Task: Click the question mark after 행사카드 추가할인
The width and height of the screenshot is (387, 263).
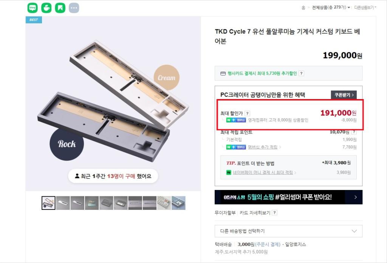Action: tap(301, 73)
